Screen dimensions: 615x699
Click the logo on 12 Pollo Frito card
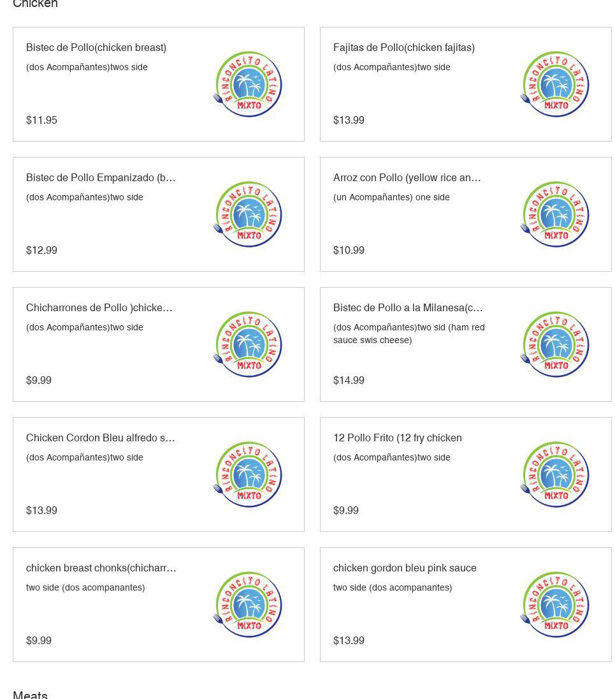click(555, 475)
